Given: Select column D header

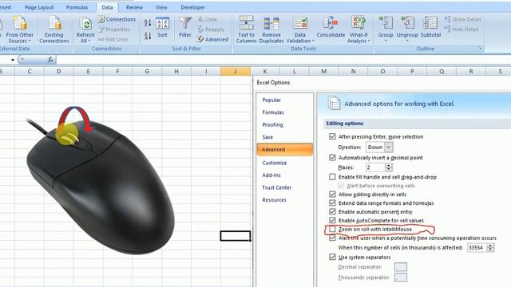Looking at the screenshot, I should (x=58, y=71).
